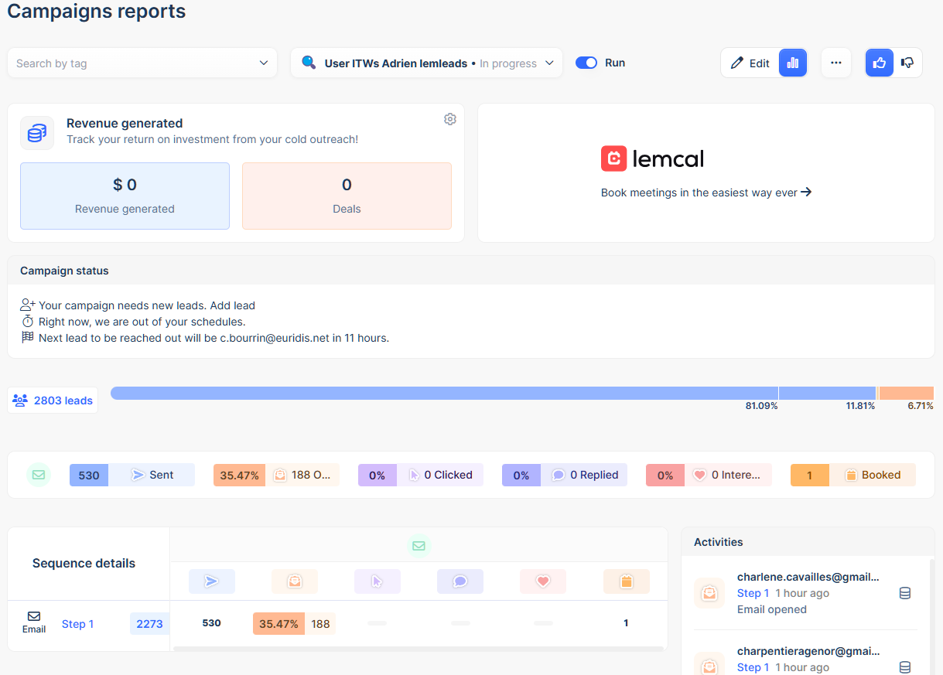
Task: Click the bar chart reports icon
Action: click(x=793, y=63)
